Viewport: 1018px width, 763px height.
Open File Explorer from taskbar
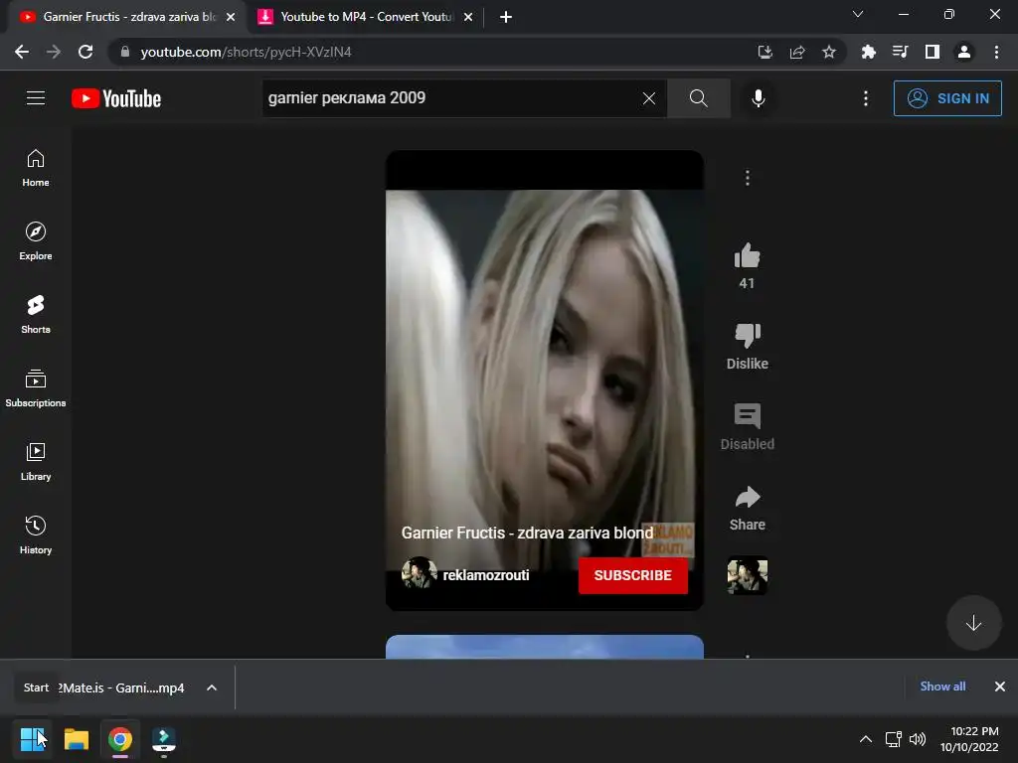[x=76, y=739]
